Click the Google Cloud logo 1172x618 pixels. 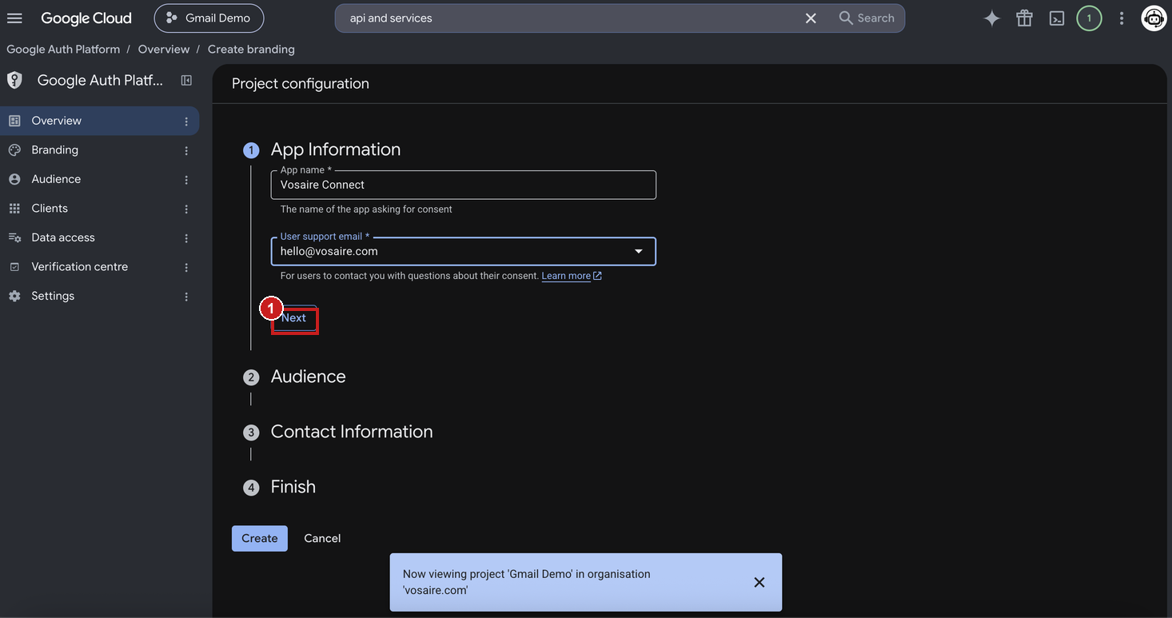[86, 18]
